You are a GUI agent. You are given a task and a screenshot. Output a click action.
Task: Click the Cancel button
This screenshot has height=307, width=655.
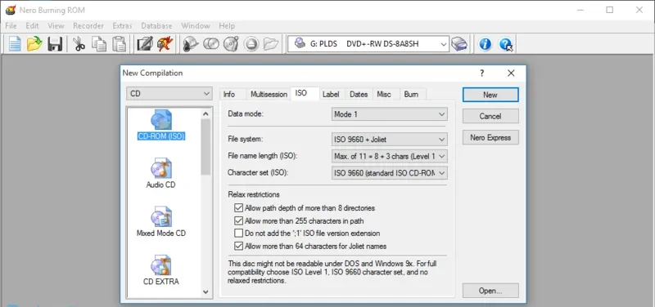pyautogui.click(x=490, y=116)
